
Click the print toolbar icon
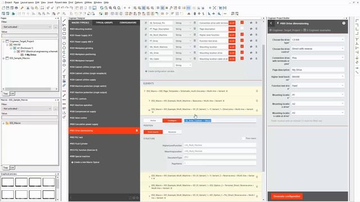[16, 8]
